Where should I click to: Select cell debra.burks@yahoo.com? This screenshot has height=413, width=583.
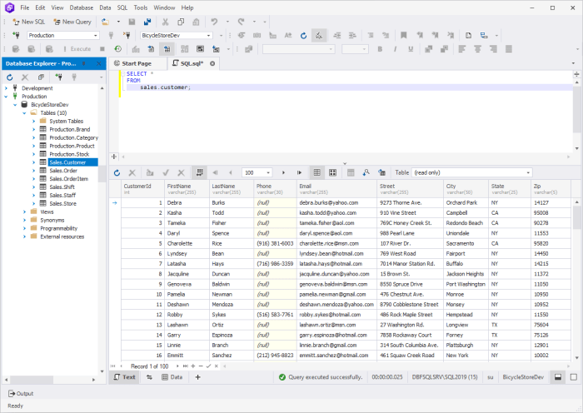[336, 203]
